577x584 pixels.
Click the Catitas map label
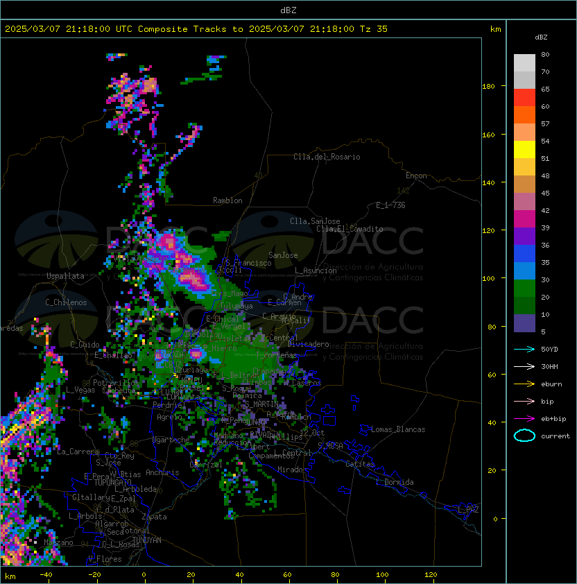[360, 464]
